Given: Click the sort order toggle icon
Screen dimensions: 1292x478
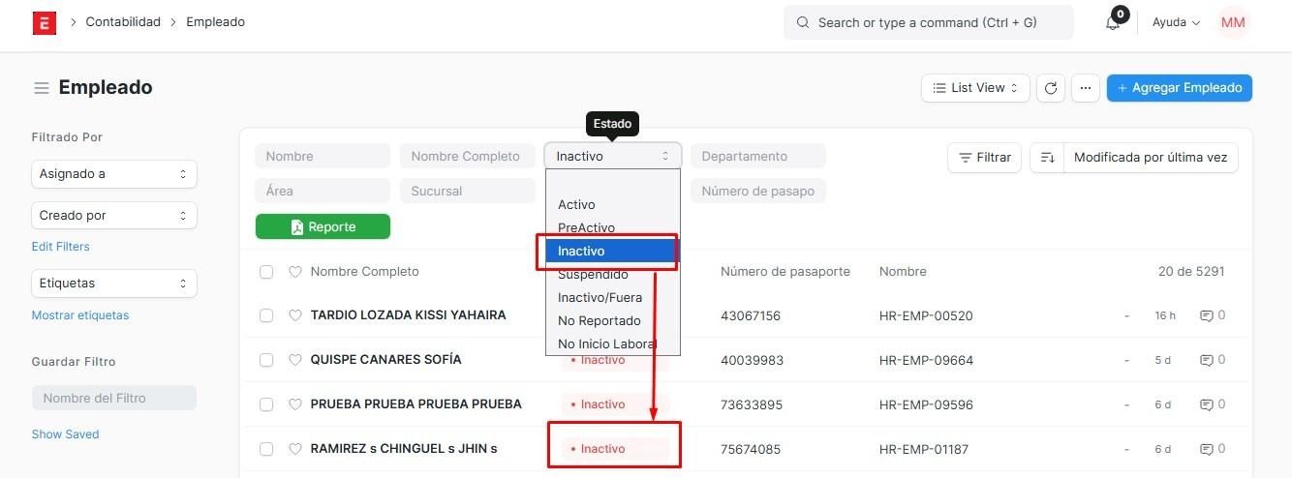Looking at the screenshot, I should [x=1047, y=158].
